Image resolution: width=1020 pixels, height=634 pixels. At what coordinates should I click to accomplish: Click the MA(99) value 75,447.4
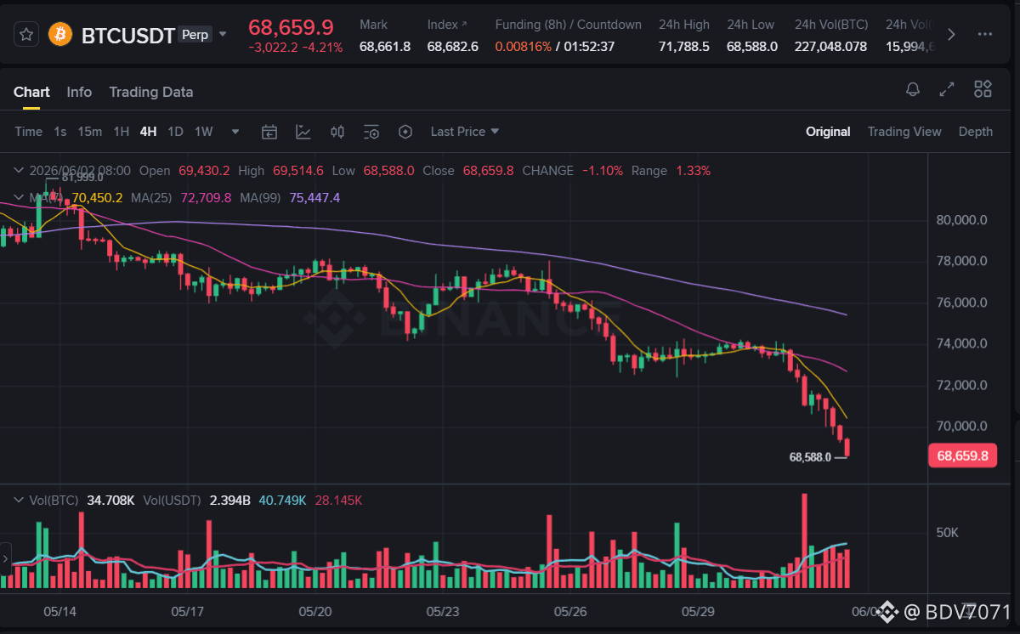pos(314,197)
